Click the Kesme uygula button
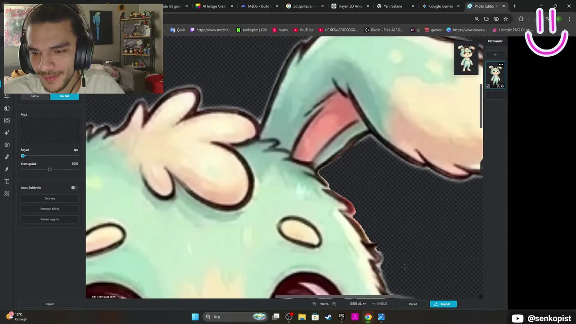 49,219
